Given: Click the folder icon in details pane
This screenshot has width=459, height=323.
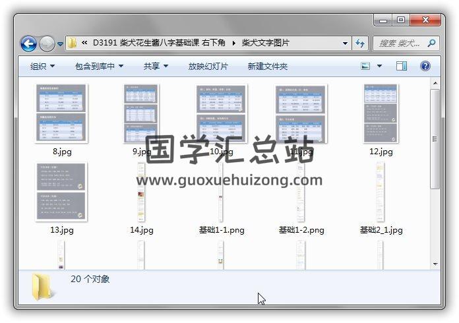Looking at the screenshot, I should point(43,287).
